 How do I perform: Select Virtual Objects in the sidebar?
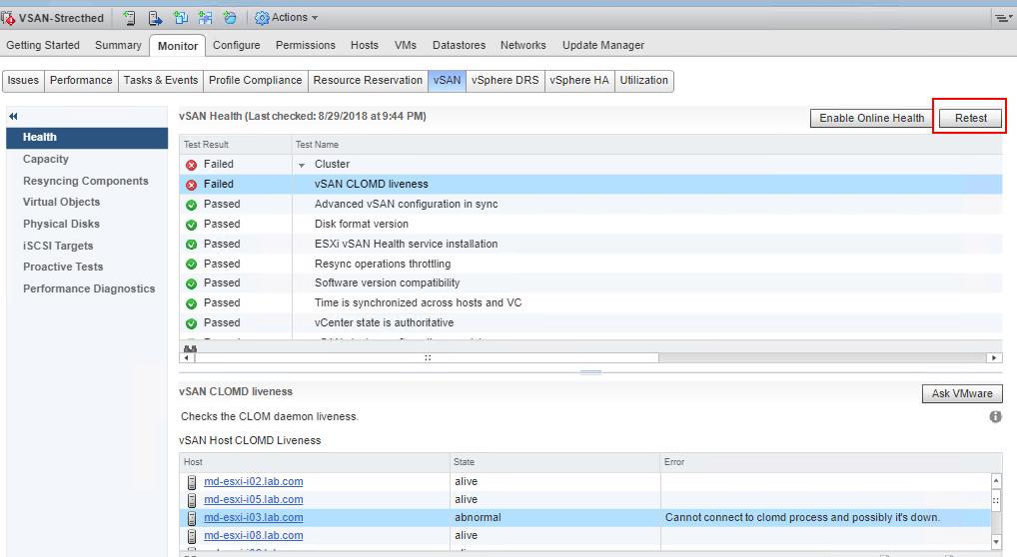pos(62,203)
